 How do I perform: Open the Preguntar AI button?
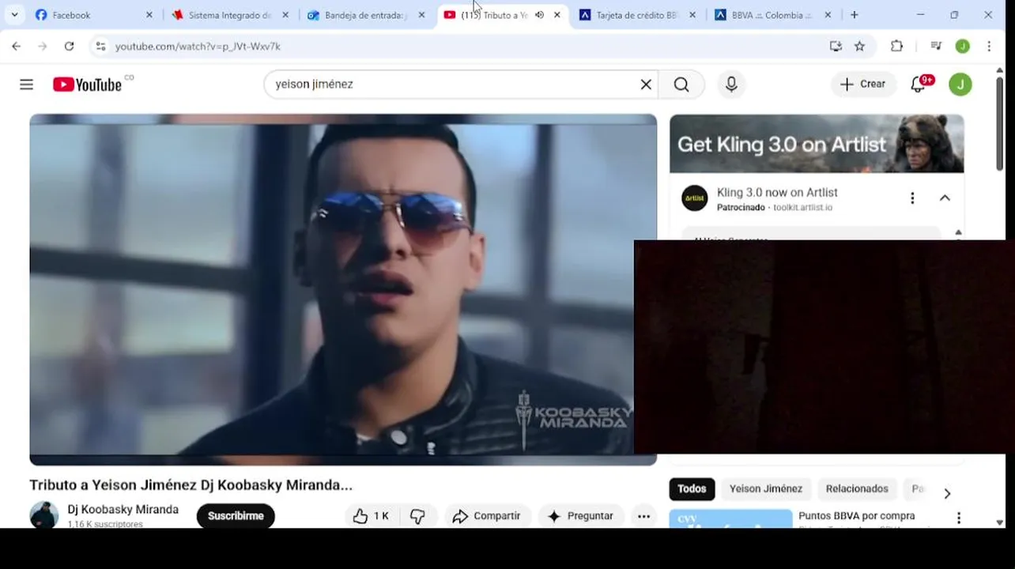581,516
